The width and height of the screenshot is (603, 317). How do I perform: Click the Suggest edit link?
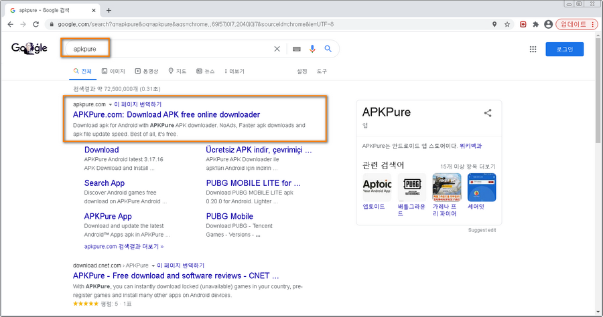pos(482,230)
